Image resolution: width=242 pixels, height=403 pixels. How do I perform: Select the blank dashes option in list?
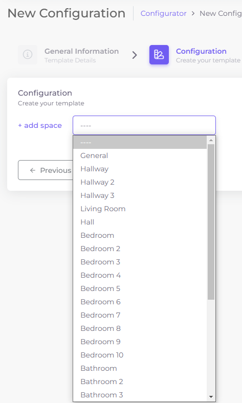tap(140, 142)
